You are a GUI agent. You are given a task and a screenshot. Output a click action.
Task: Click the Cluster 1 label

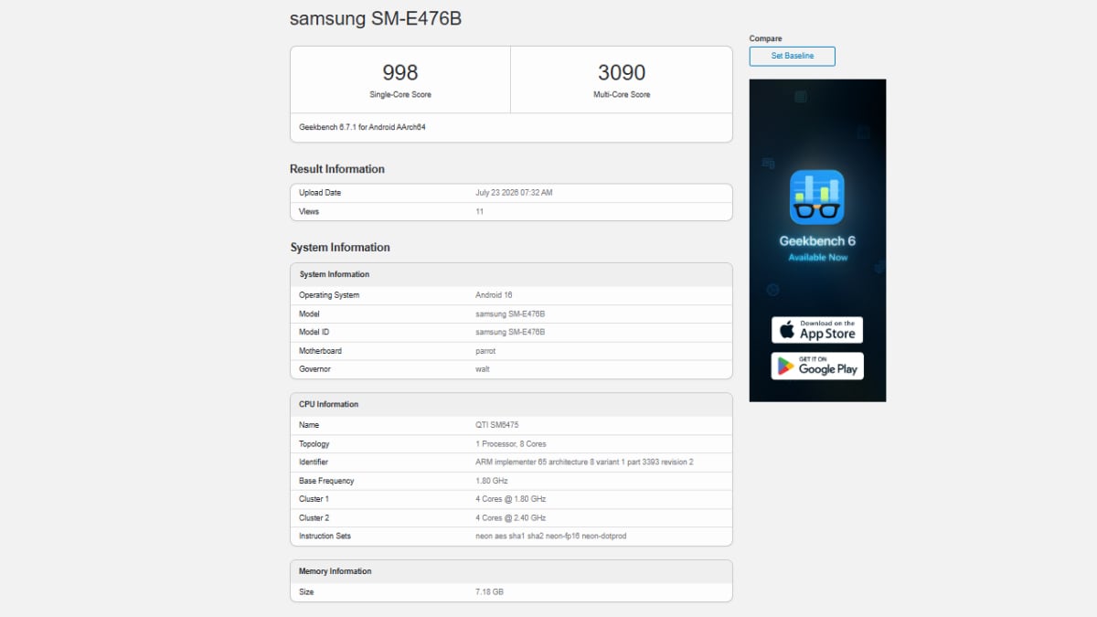[x=314, y=499]
